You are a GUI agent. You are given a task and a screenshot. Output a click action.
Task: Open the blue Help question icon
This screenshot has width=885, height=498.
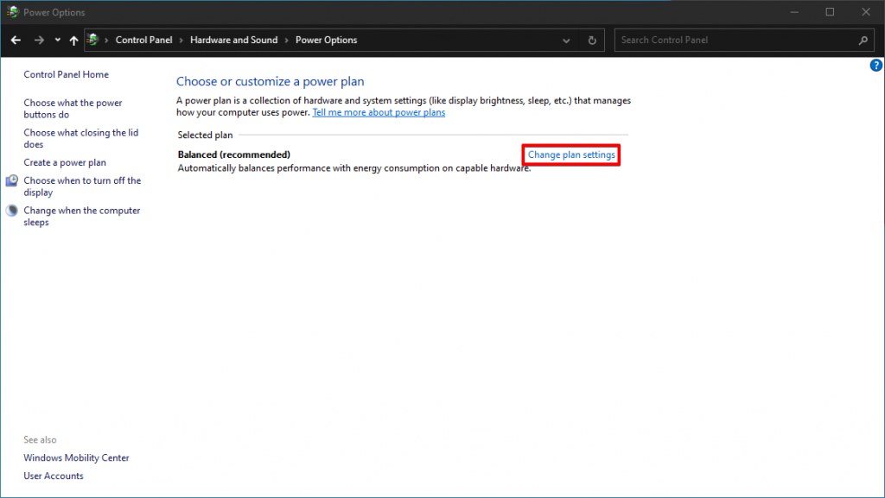[876, 66]
